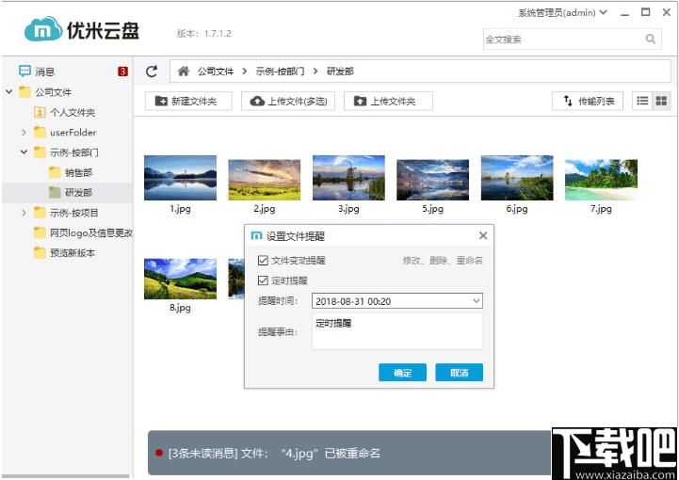Image resolution: width=679 pixels, height=480 pixels.
Task: Toggle 文件变动提醒 checkbox
Action: (x=263, y=260)
